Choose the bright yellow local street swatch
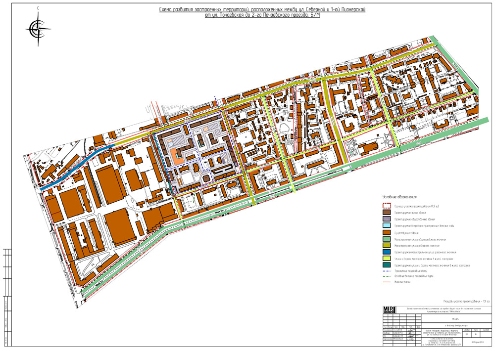 [388, 258]
